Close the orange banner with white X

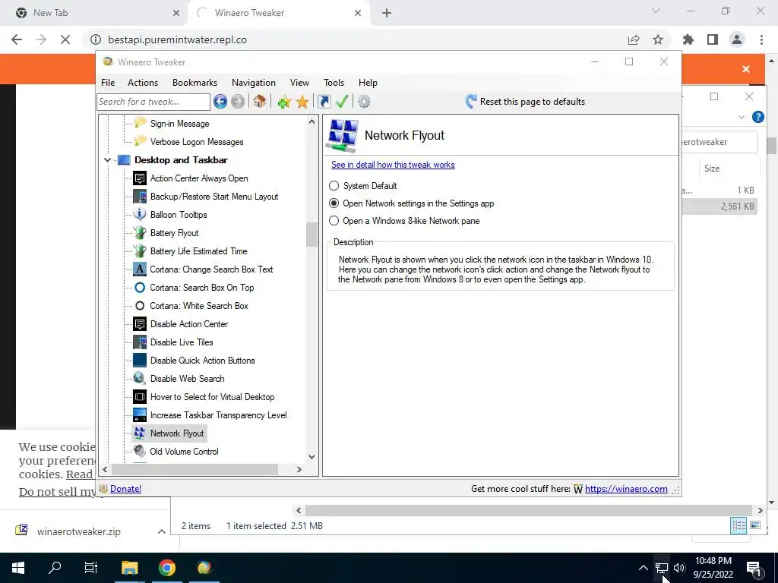coord(746,69)
